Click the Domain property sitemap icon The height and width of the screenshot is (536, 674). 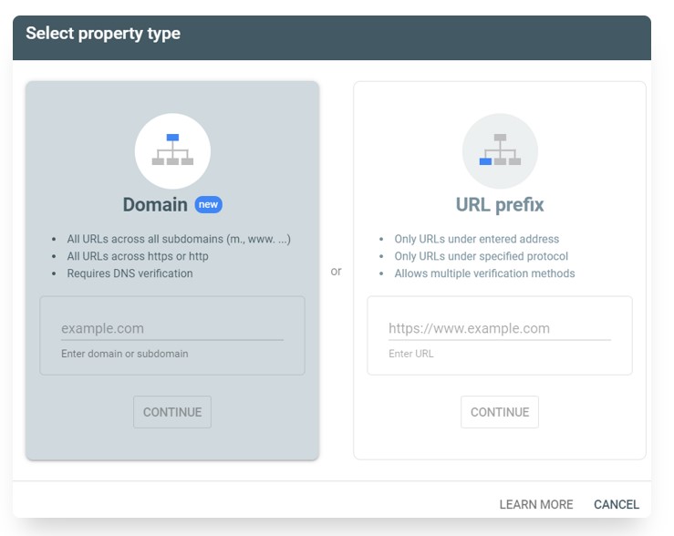[x=172, y=150]
